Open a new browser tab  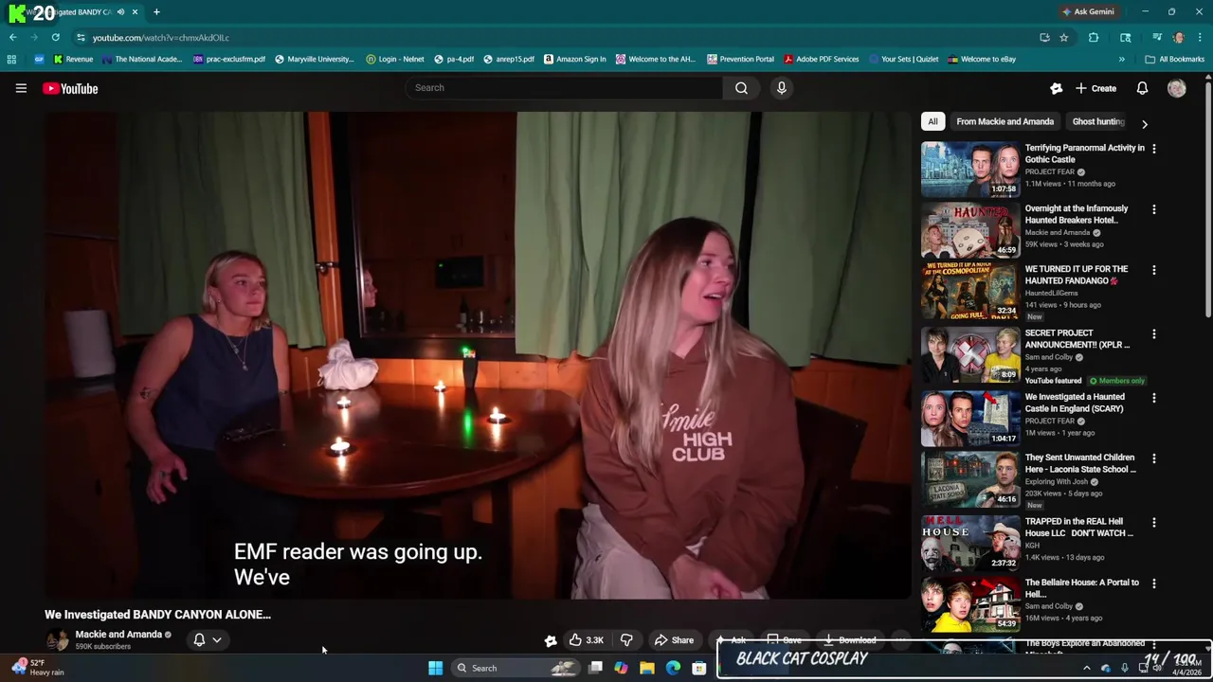[x=156, y=12]
